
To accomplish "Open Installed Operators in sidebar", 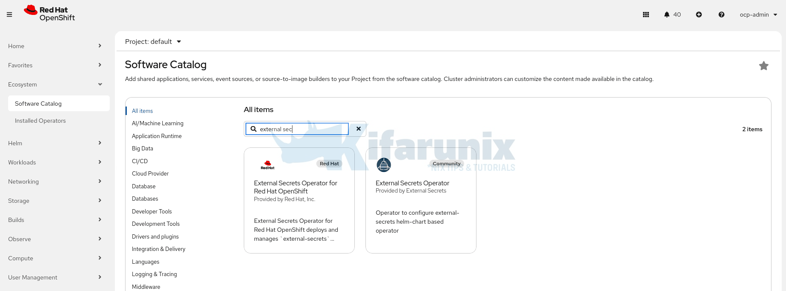I will tap(40, 121).
